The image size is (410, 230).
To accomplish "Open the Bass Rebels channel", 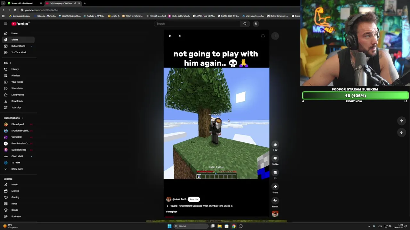I will (x=18, y=143).
